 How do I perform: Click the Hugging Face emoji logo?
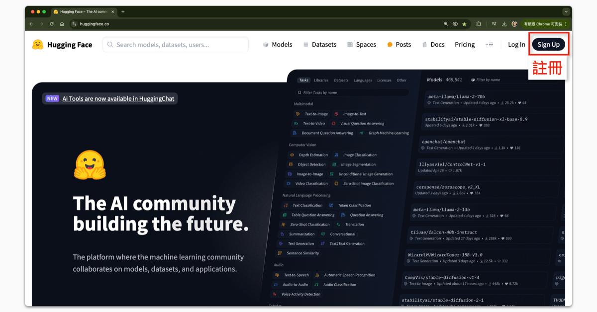coord(38,45)
